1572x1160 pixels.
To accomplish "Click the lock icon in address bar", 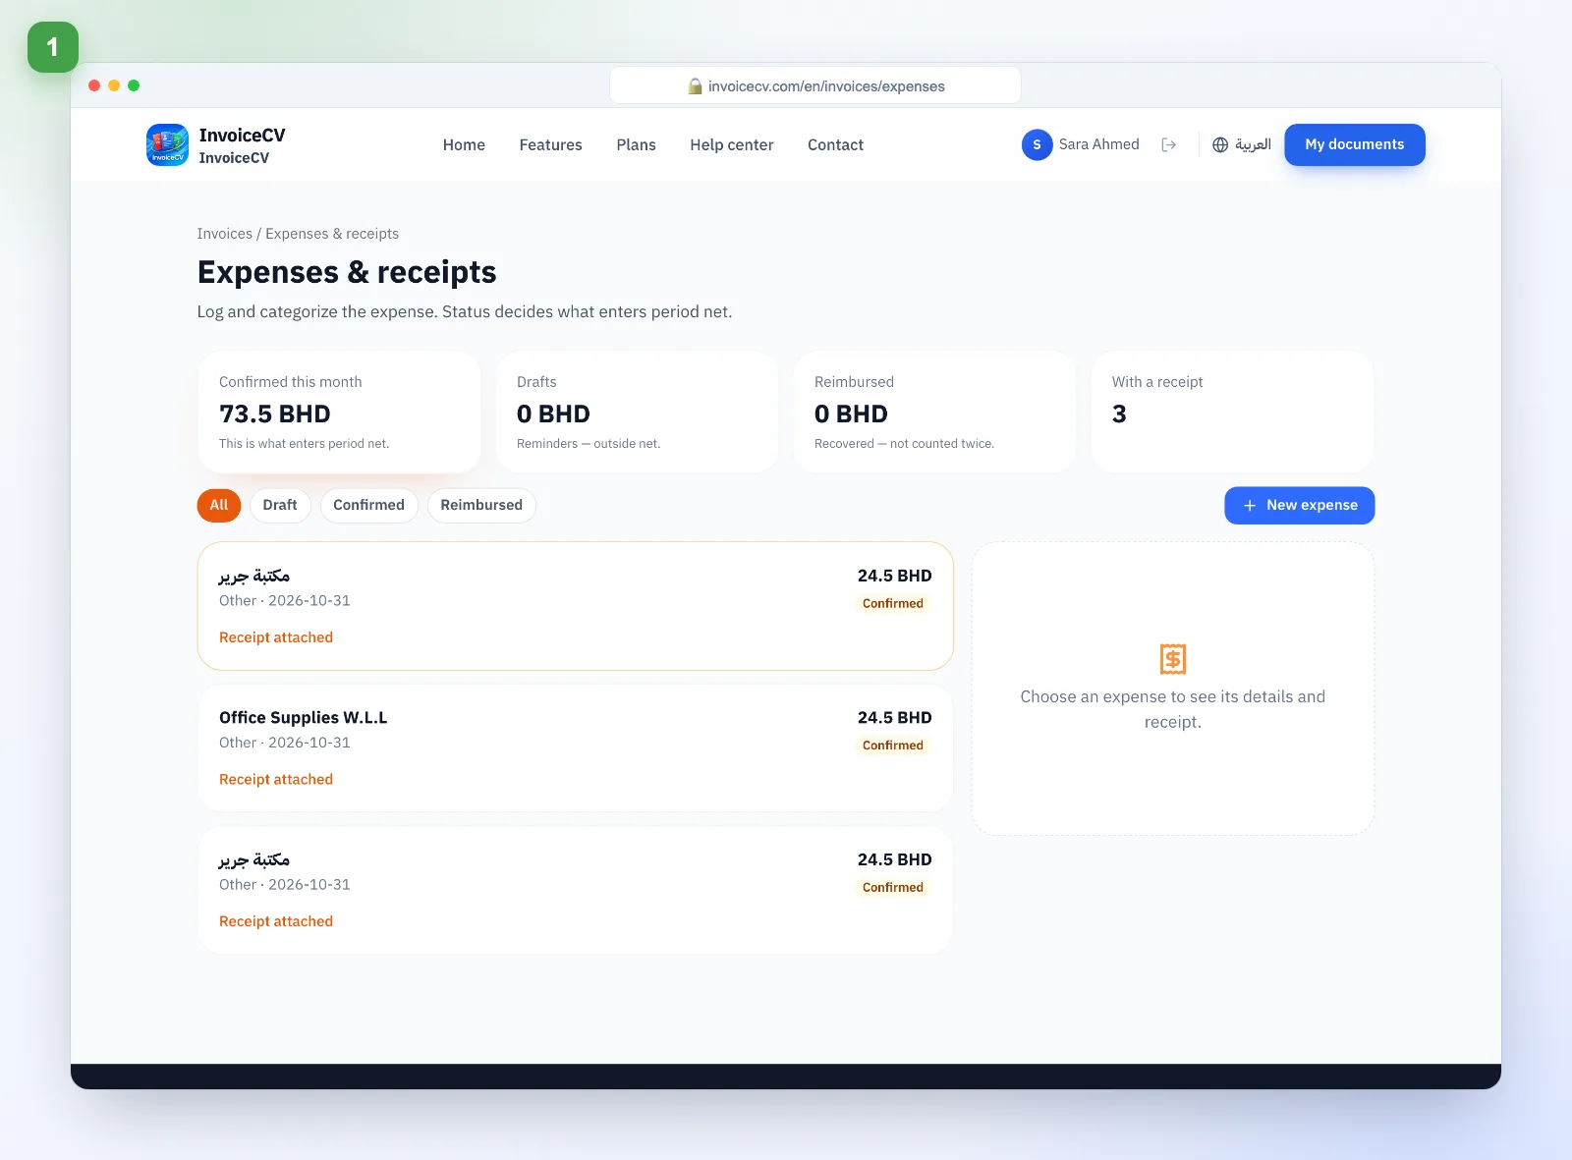I will click(695, 86).
